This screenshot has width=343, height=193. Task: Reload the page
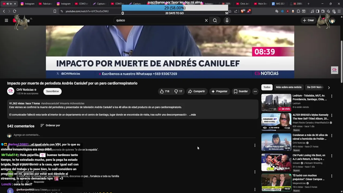coord(14,11)
